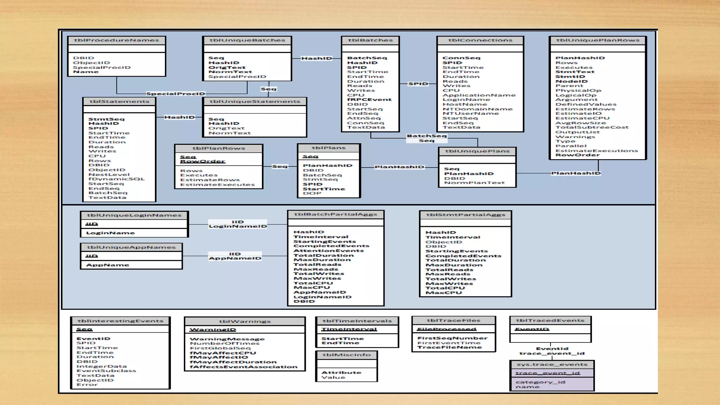Click the tblUniqueLoginNames table header

point(134,215)
